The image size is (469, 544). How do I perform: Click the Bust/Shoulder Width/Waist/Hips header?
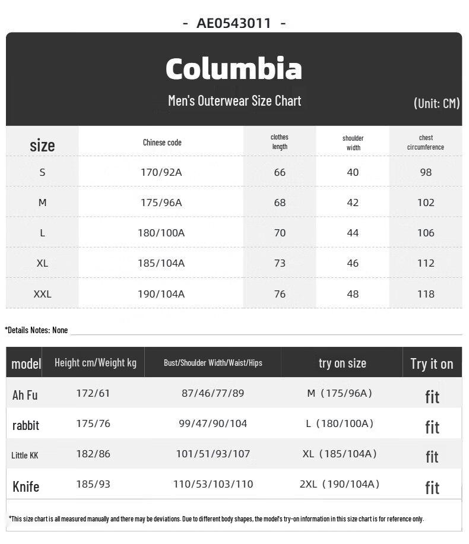(x=213, y=363)
